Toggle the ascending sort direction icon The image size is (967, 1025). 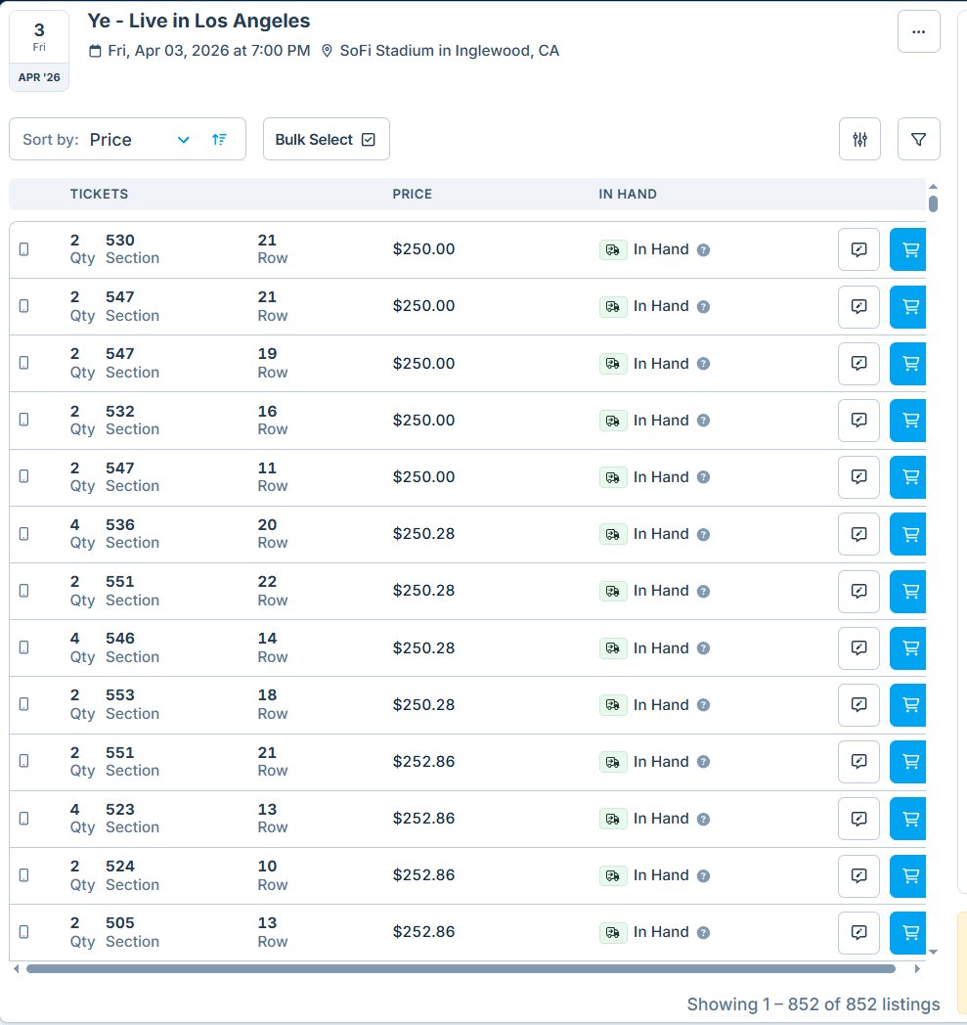pos(220,139)
